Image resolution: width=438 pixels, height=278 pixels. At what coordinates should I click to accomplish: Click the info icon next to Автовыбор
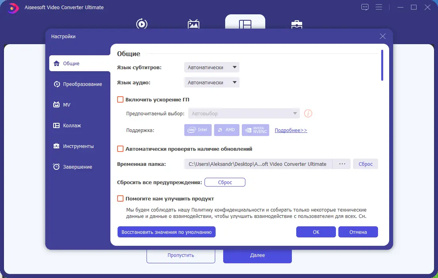click(x=308, y=114)
